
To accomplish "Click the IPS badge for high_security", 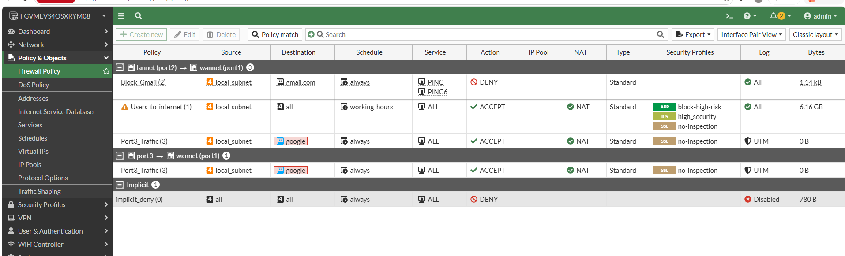I will [x=665, y=116].
